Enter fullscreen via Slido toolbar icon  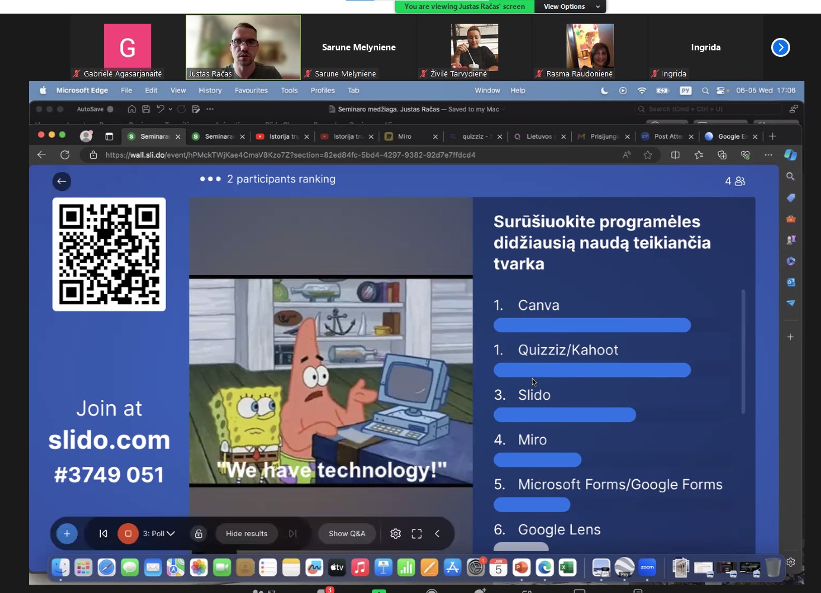(x=416, y=534)
